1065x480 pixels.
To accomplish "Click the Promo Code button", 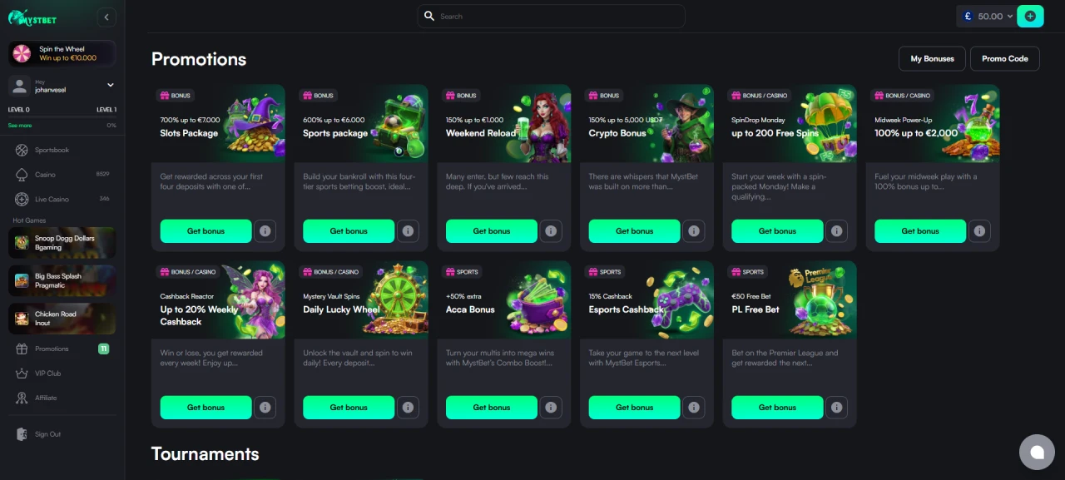I will pos(1005,59).
